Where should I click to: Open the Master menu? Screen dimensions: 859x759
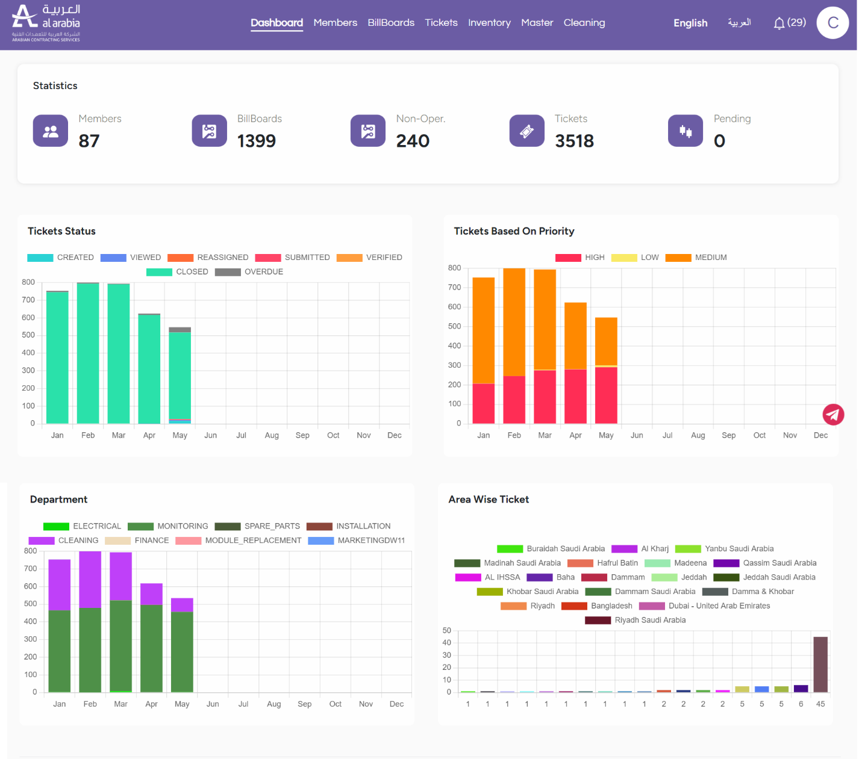537,23
